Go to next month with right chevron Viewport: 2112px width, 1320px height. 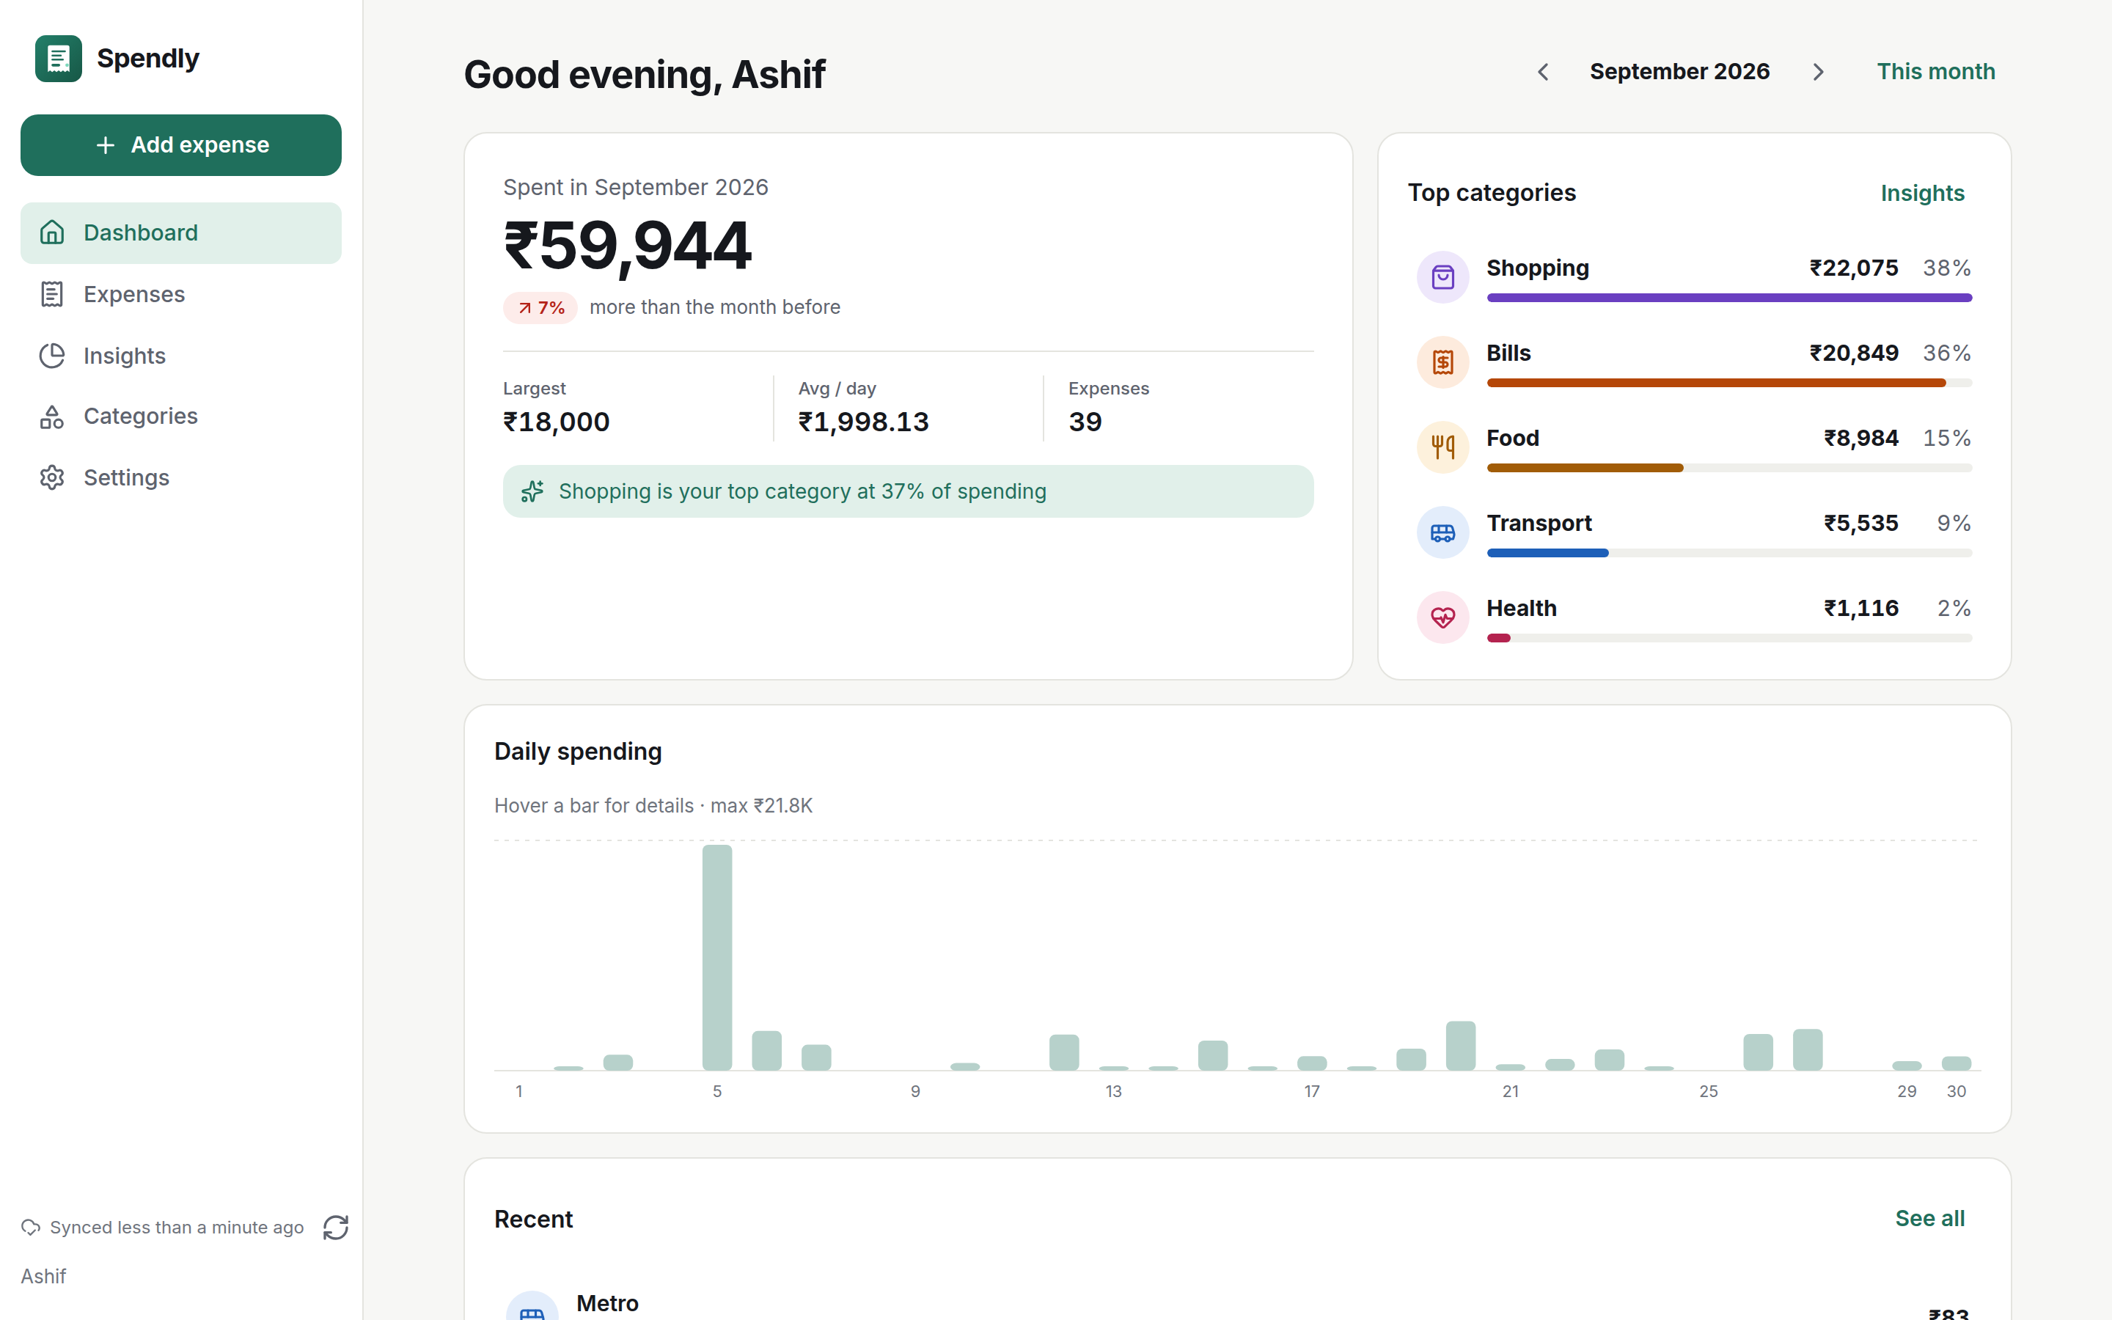point(1818,72)
